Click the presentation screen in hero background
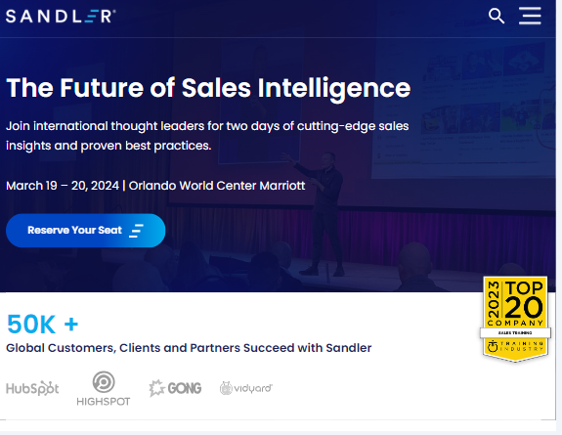 (x=462, y=108)
